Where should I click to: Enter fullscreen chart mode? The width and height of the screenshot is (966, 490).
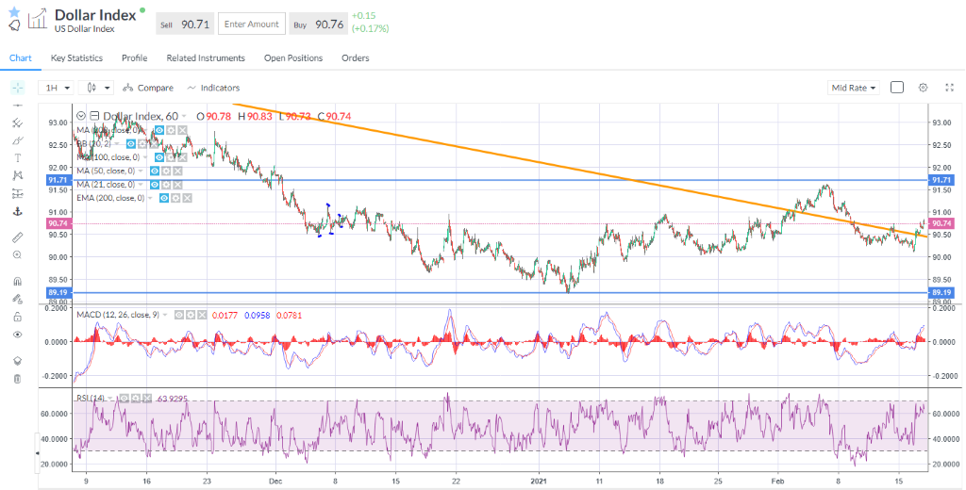tap(946, 88)
